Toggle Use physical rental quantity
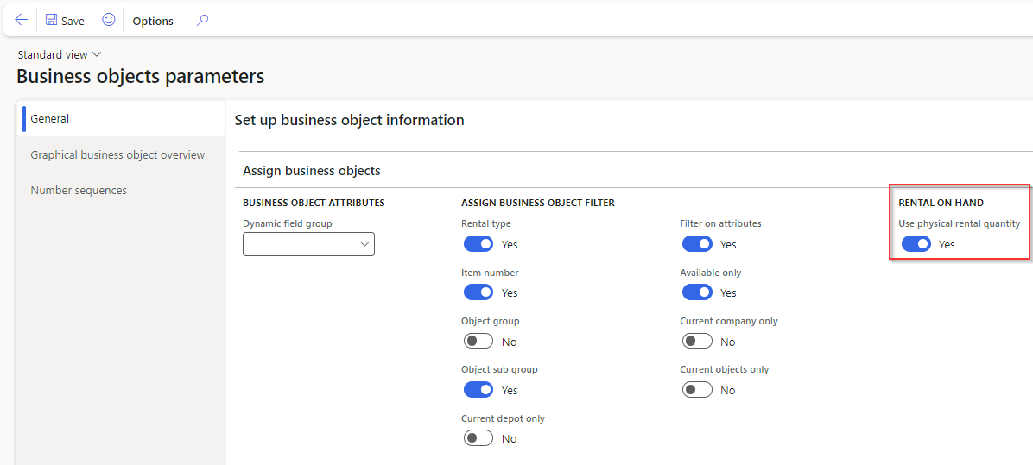The image size is (1033, 465). [x=916, y=244]
